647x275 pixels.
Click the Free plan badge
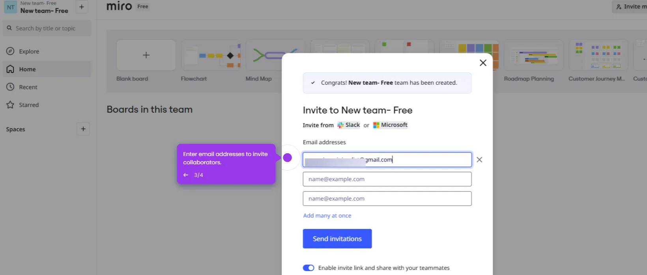(143, 6)
